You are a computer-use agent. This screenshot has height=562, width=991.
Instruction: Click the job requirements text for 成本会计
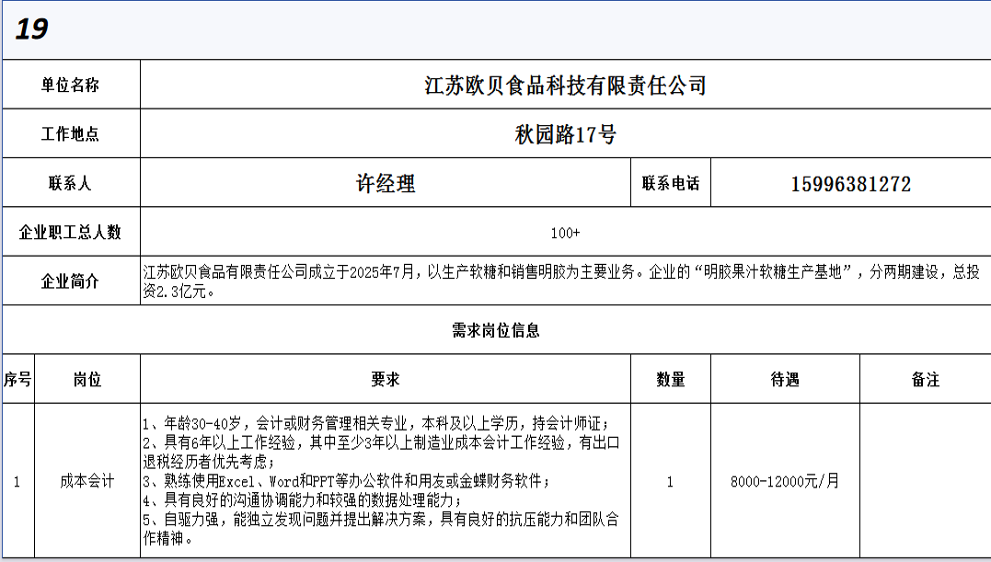385,481
